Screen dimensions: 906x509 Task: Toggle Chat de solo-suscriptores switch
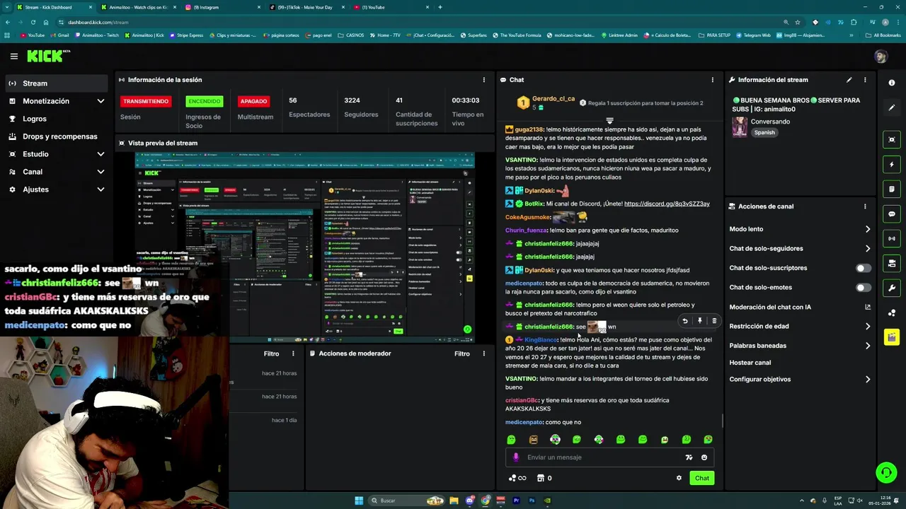tap(864, 268)
